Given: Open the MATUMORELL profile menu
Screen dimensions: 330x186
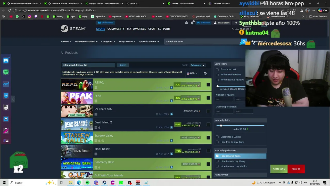Looking at the screenshot, I should tap(136, 29).
